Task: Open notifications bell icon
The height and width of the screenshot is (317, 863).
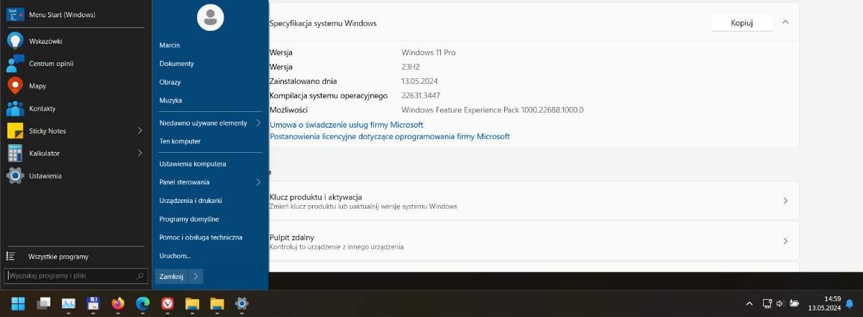Action: pyautogui.click(x=849, y=303)
